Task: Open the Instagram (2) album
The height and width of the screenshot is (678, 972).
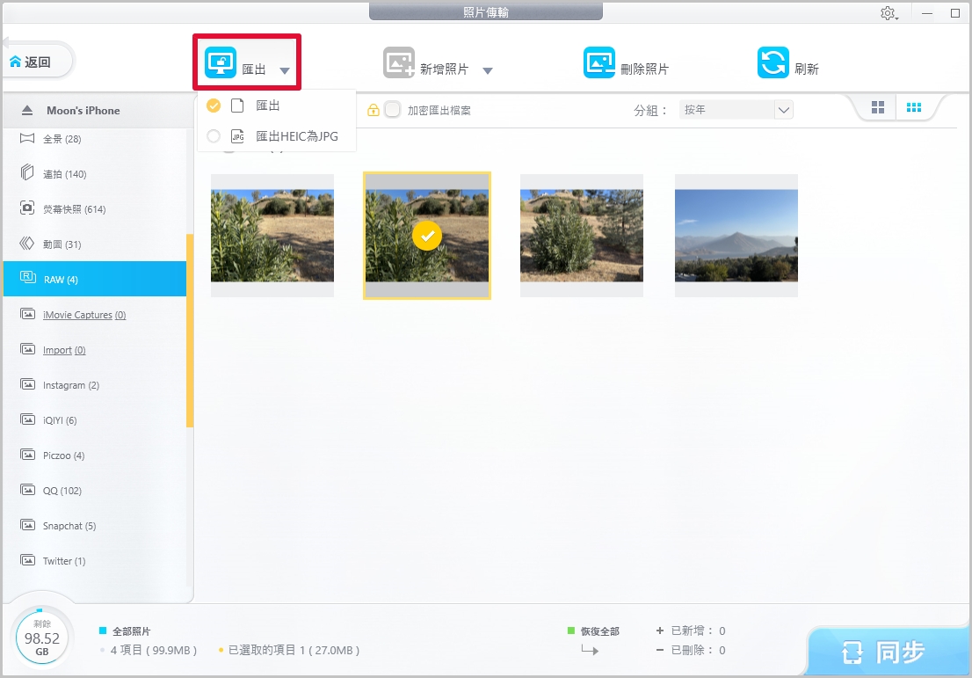Action: (x=95, y=385)
